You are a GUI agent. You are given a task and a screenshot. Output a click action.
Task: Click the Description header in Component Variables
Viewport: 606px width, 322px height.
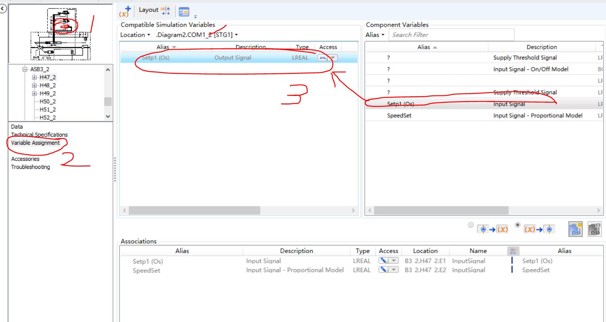click(542, 47)
